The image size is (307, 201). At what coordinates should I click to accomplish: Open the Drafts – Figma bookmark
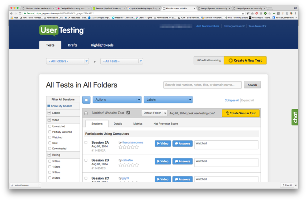144,18
